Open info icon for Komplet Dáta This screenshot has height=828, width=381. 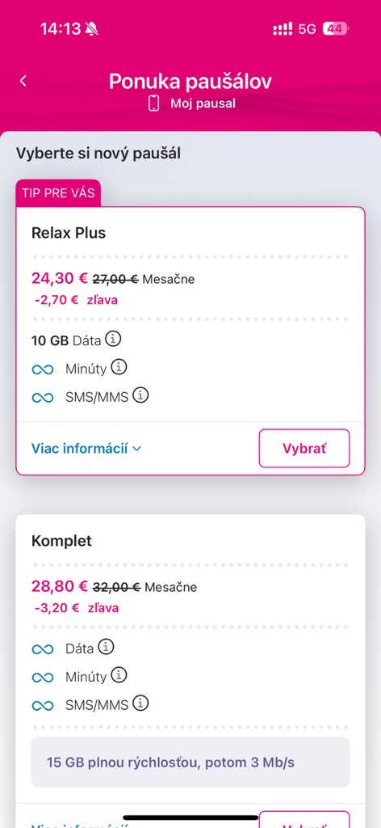(x=106, y=647)
